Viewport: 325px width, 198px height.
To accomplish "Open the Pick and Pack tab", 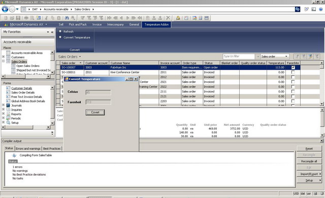I will [78, 24].
